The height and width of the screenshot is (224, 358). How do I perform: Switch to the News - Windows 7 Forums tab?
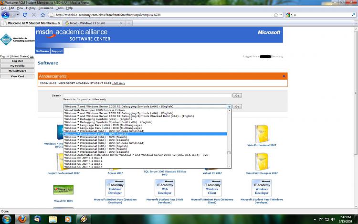coord(94,23)
